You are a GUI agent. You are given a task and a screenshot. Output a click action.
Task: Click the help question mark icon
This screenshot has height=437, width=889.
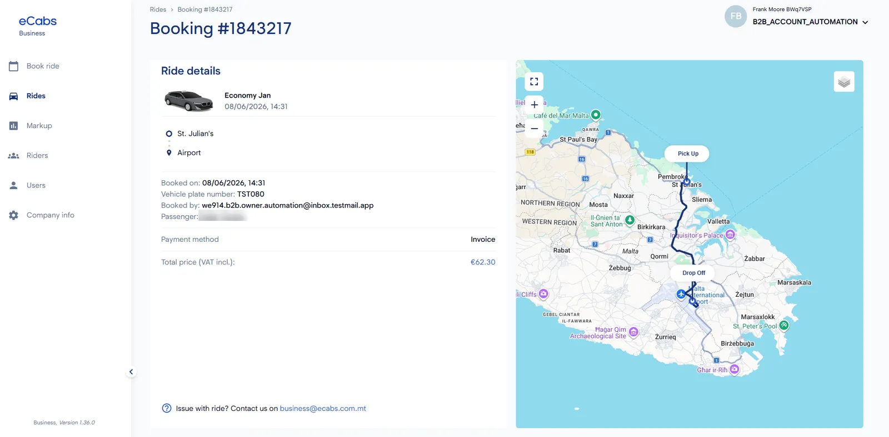pyautogui.click(x=167, y=408)
